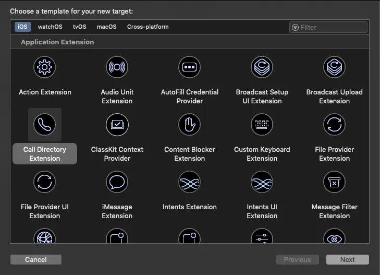Select the iMessage Extension speech bubble icon
The height and width of the screenshot is (275, 380).
click(117, 182)
